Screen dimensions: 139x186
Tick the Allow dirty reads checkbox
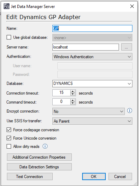tap(9, 147)
